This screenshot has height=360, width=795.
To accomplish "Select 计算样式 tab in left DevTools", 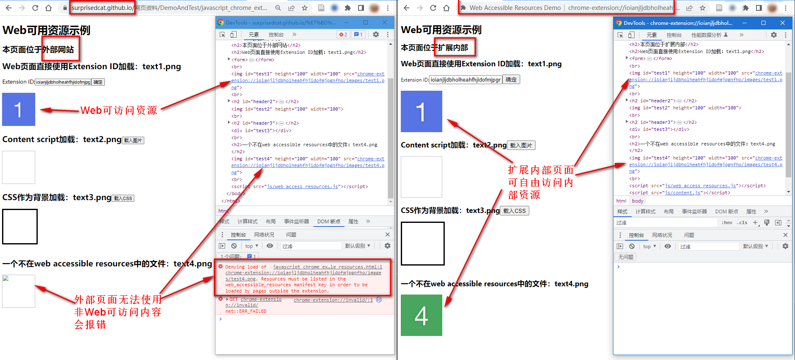I will coord(247,221).
